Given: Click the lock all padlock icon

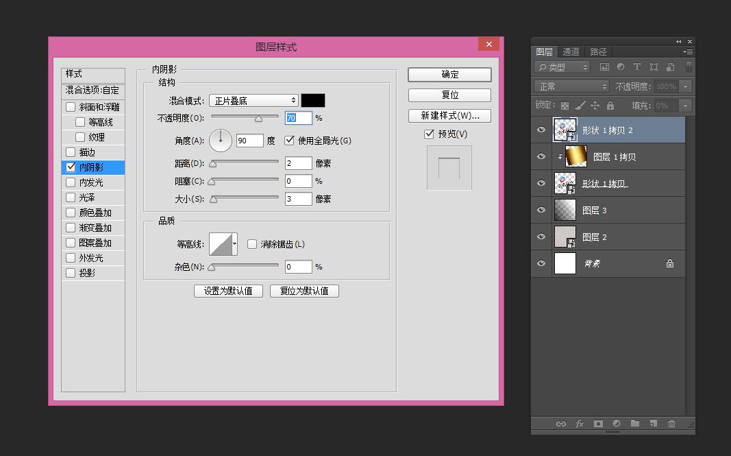Looking at the screenshot, I should click(x=610, y=106).
